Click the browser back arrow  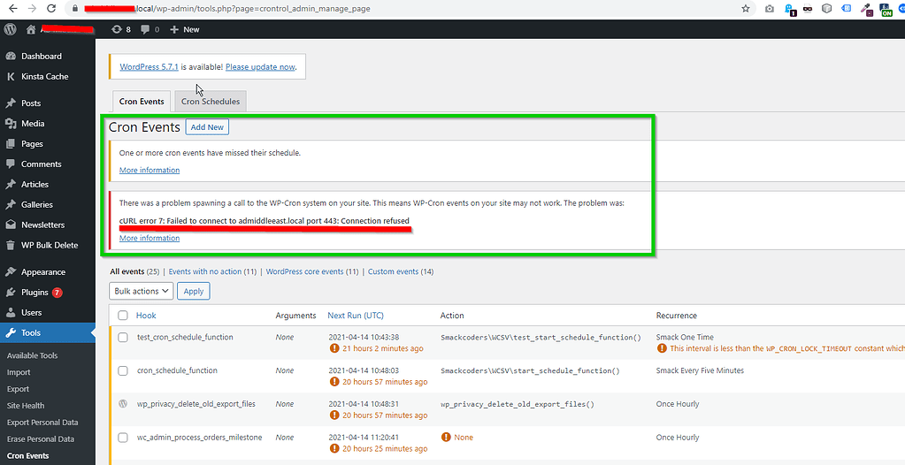[x=13, y=9]
